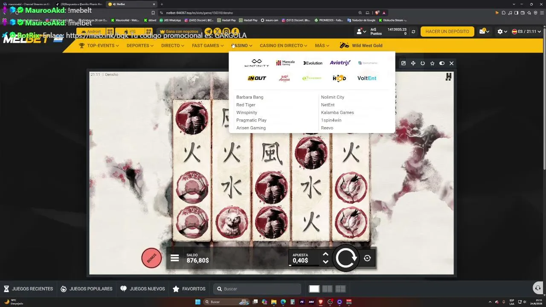Choose Winspinity from provider list
The height and width of the screenshot is (307, 546).
click(247, 113)
